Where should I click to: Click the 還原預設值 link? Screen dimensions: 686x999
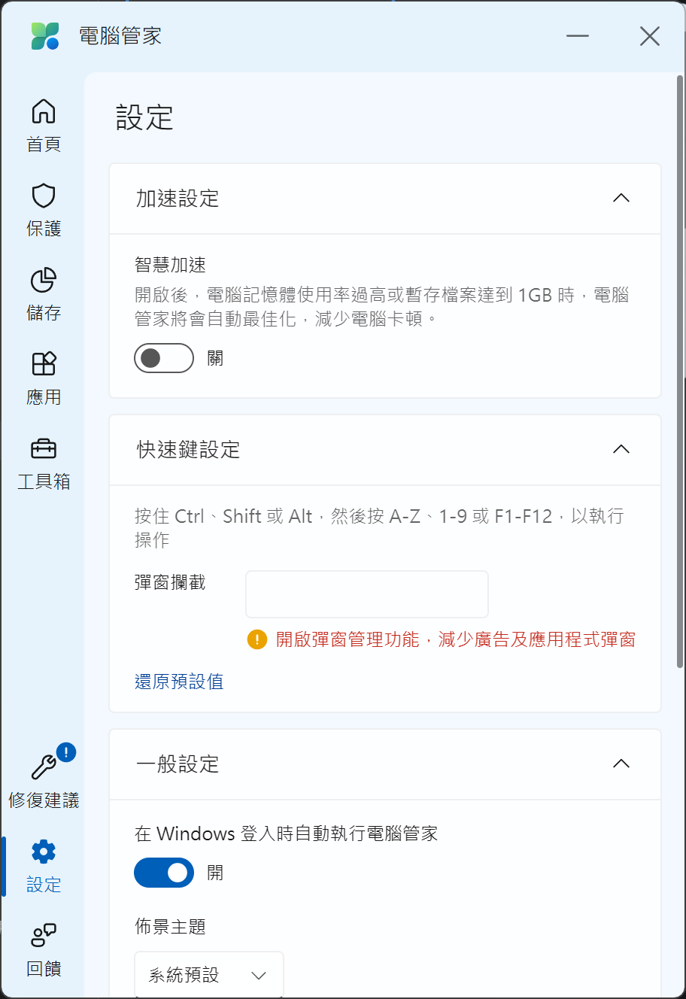(x=179, y=682)
